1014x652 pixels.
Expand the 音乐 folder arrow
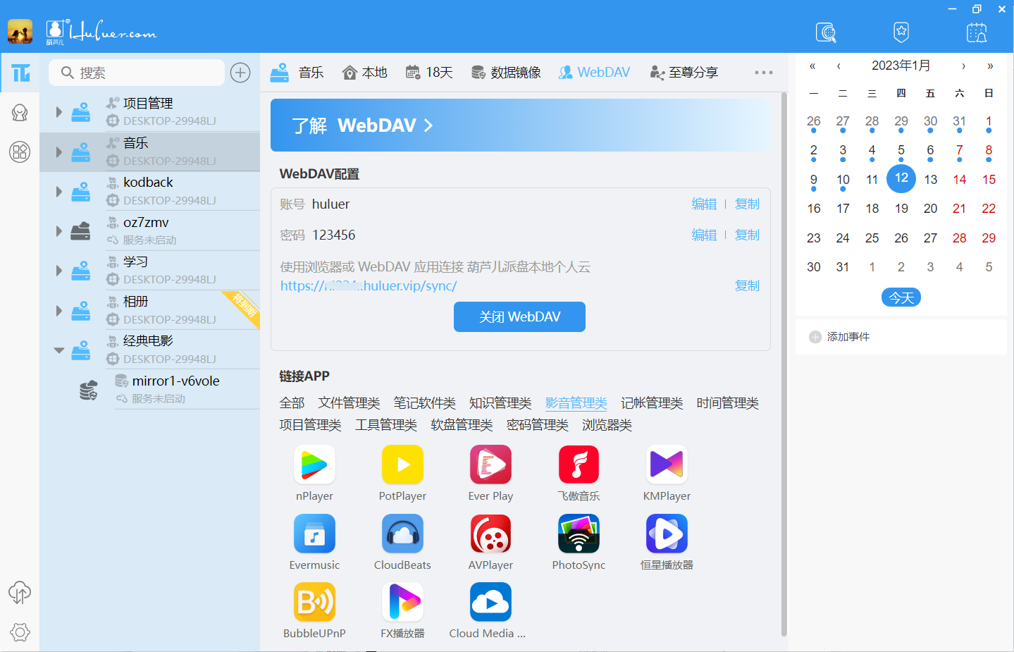coord(59,152)
